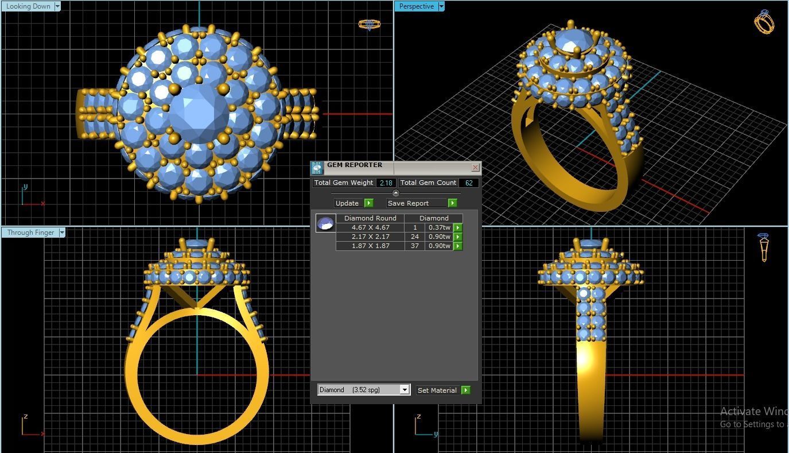Viewport: 789px width, 453px height.
Task: Click the Update label button
Action: pyautogui.click(x=347, y=203)
